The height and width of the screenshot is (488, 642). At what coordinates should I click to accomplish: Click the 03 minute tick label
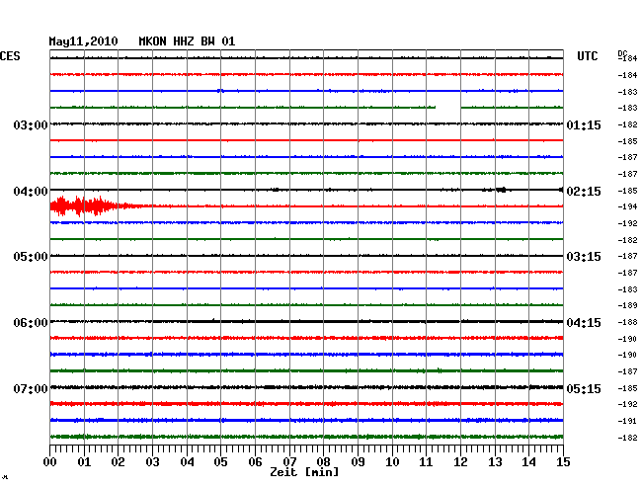152,462
